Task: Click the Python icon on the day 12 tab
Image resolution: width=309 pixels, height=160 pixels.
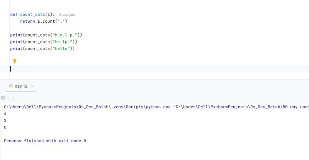Action: tap(11, 86)
